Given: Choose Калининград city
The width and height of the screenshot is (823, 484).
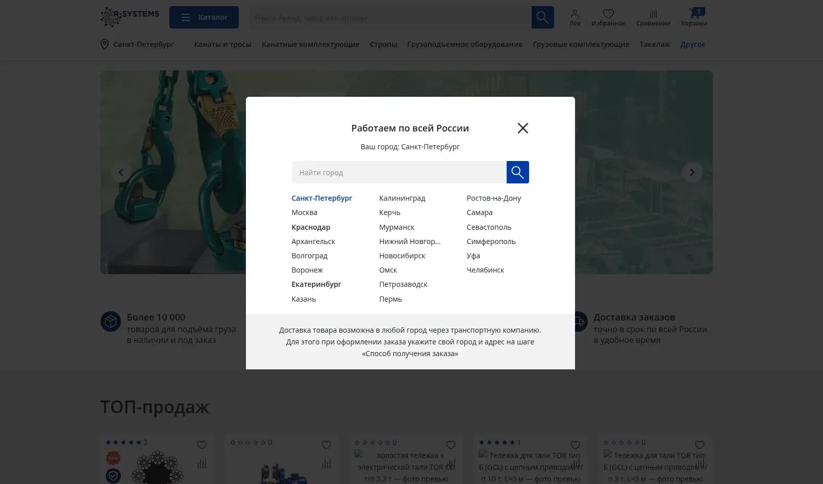Looking at the screenshot, I should click(x=402, y=198).
